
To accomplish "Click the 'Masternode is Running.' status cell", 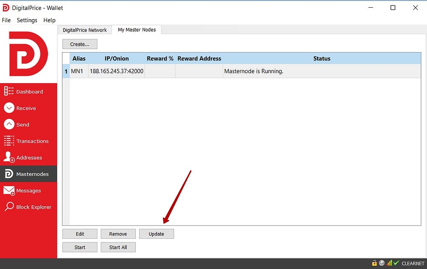I will 322,71.
